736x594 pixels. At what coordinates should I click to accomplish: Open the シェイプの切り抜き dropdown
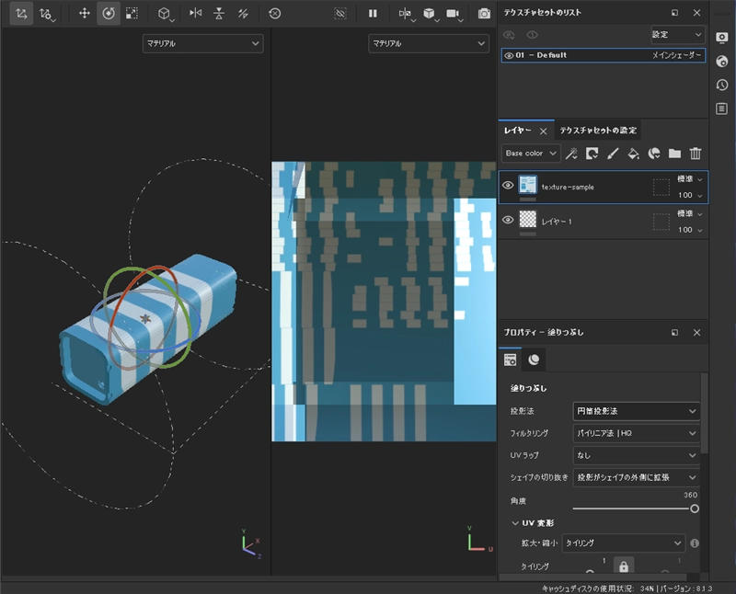coord(636,477)
